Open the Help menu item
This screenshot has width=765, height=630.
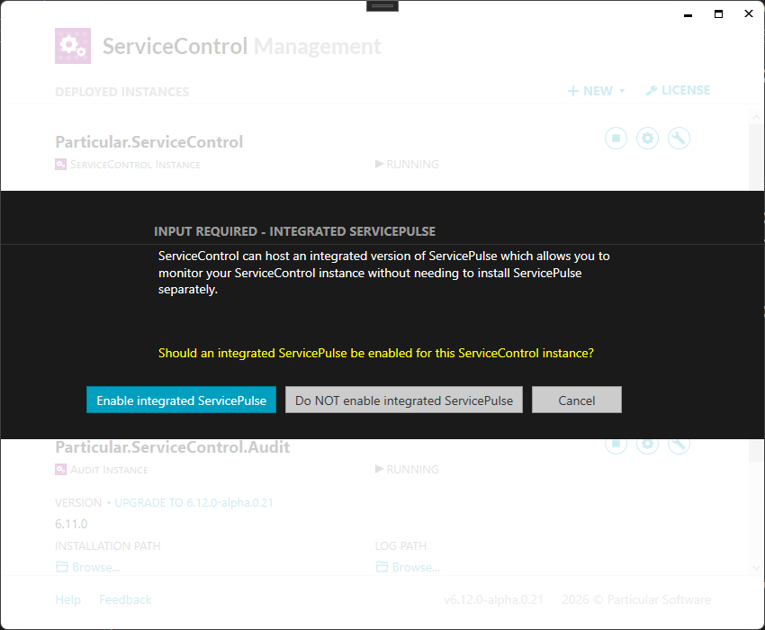67,599
